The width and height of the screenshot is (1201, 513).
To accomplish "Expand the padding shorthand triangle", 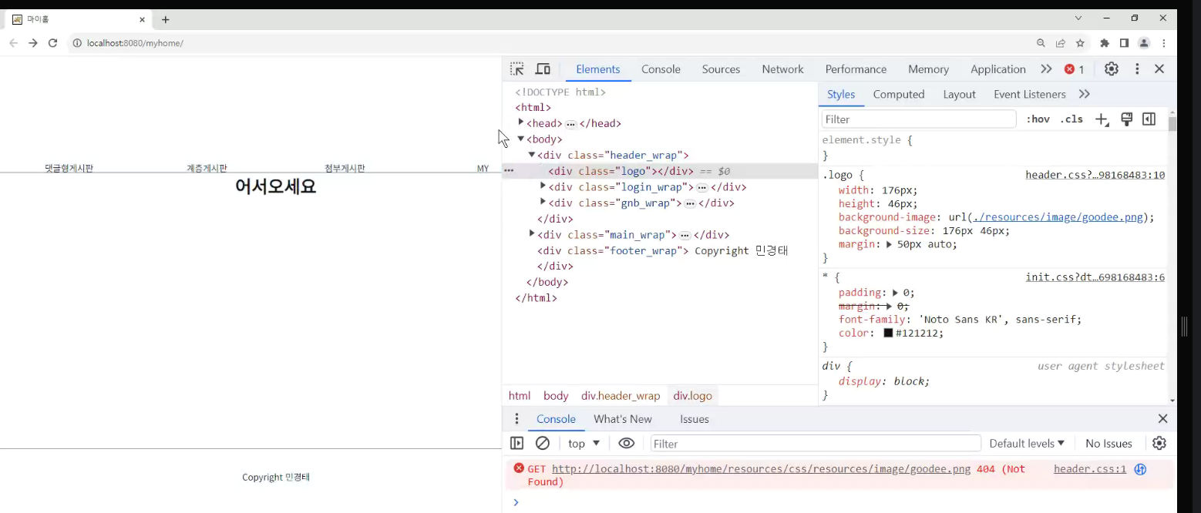I will [x=896, y=293].
